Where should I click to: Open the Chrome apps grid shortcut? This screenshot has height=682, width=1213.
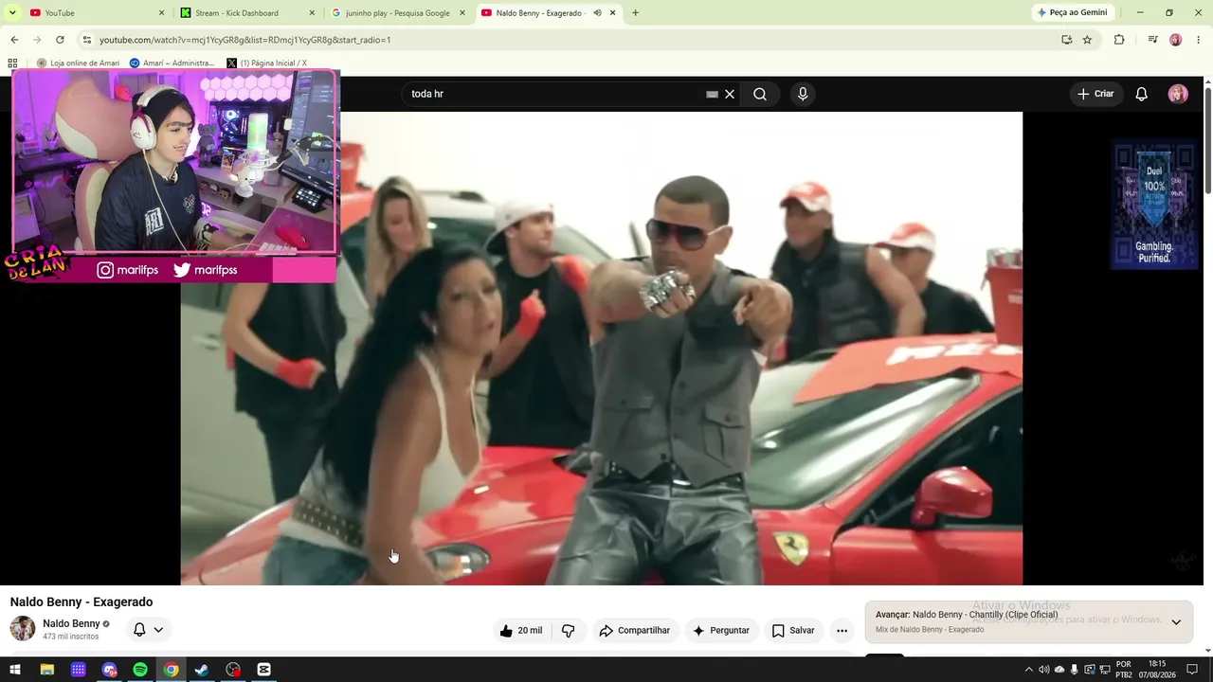tap(12, 63)
